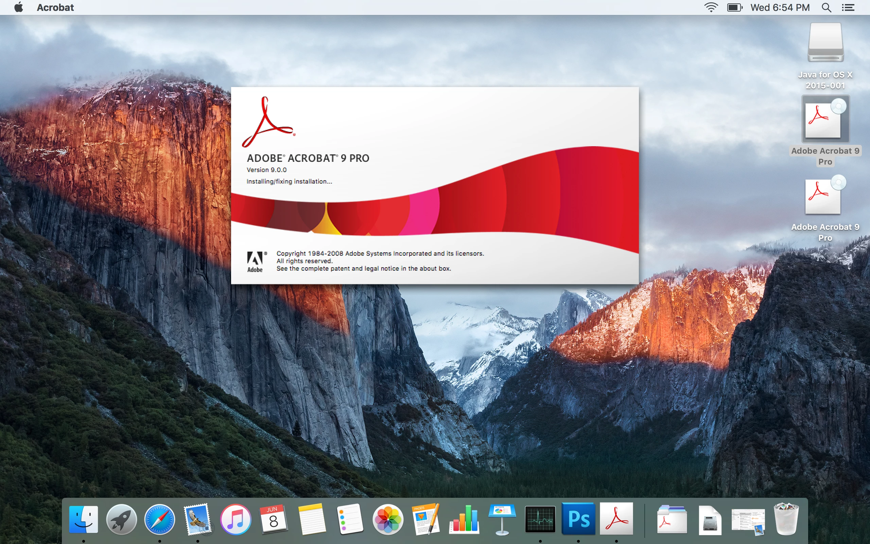870x544 pixels.
Task: Open Notification Center from menu bar
Action: click(x=848, y=7)
